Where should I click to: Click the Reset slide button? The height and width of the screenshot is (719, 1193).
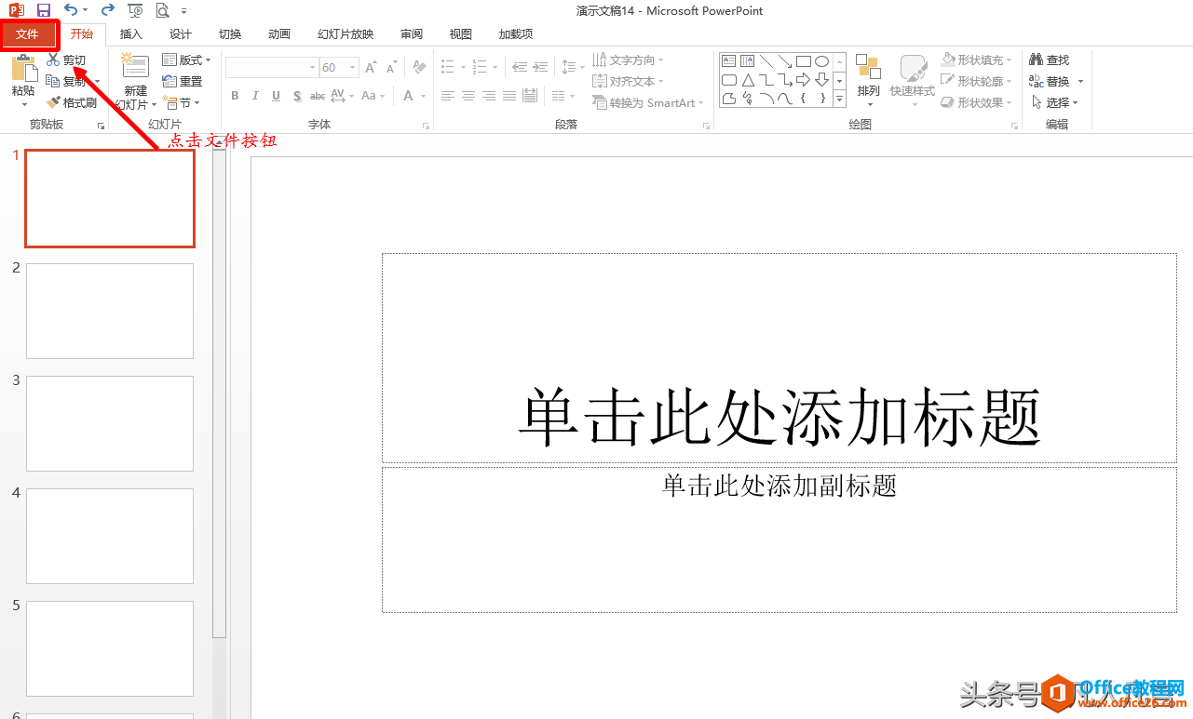pyautogui.click(x=183, y=81)
